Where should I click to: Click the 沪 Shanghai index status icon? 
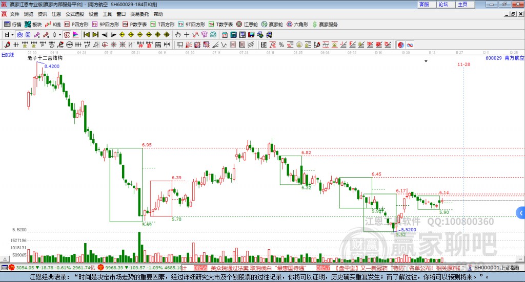[12, 268]
